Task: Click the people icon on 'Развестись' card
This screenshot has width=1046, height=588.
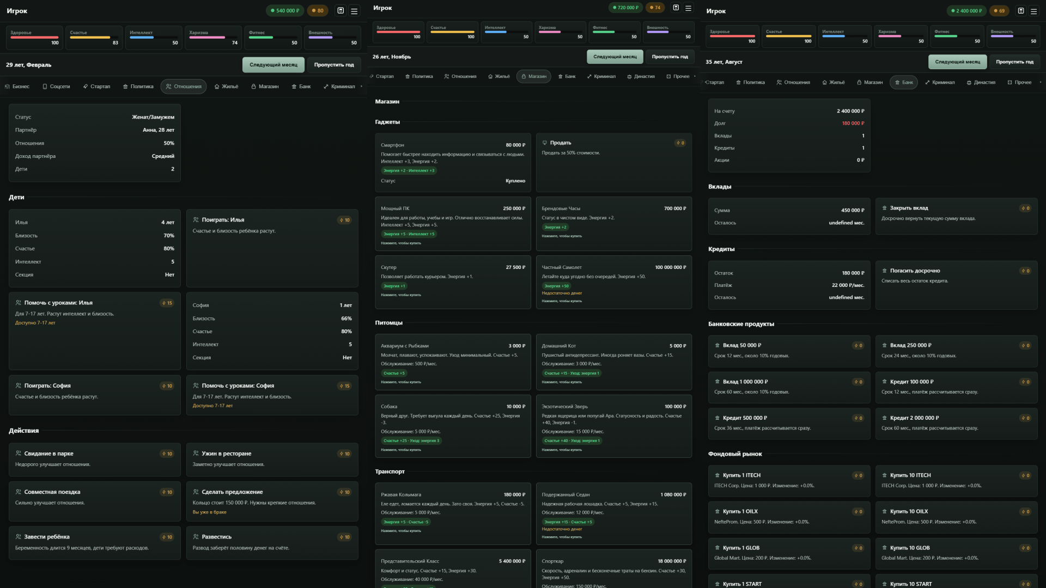Action: [196, 537]
